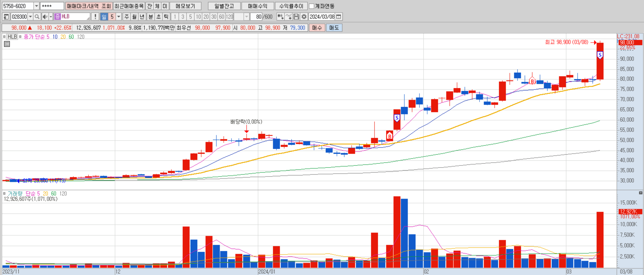644x275 pixels.
Task: Toggle HLB price legend square marker
Action: click(x=4, y=37)
